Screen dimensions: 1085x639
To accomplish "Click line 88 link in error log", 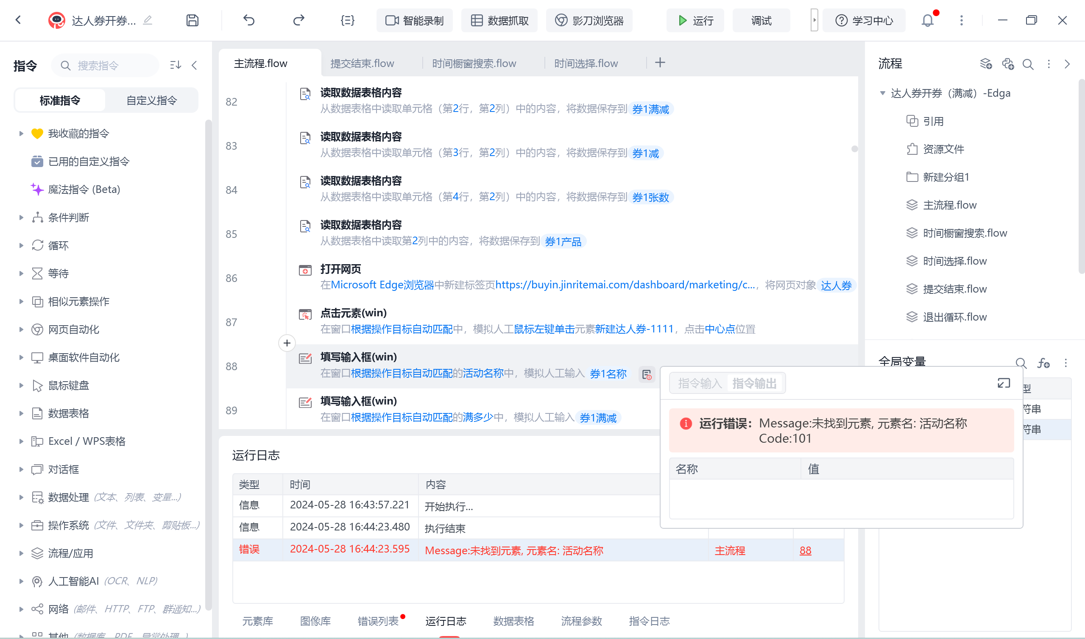I will [x=805, y=550].
